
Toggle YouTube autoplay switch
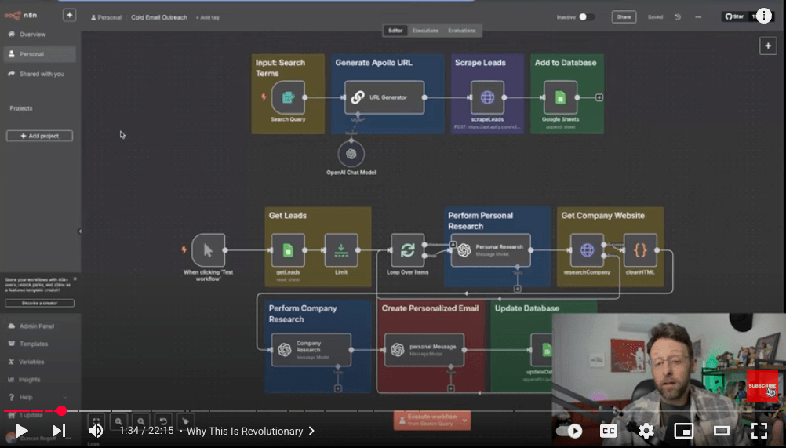(x=569, y=431)
